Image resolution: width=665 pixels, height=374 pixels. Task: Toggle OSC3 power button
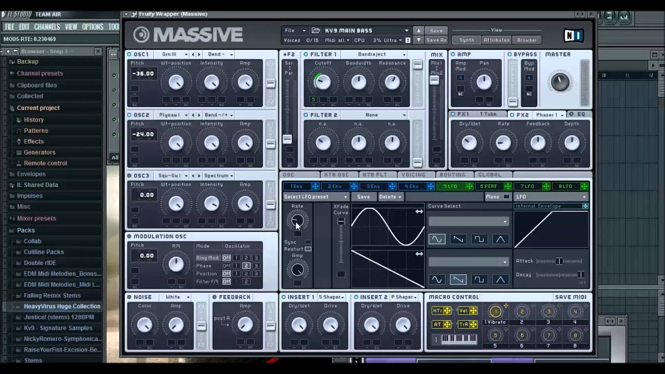(129, 176)
